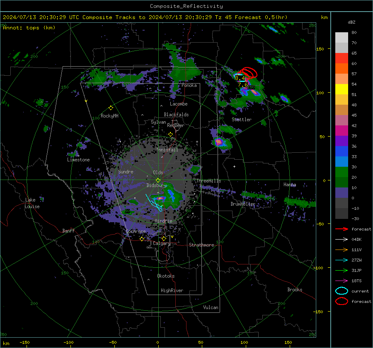Select the magenta 18TS arrow legend icon
The width and height of the screenshot is (373, 348).
(x=342, y=281)
